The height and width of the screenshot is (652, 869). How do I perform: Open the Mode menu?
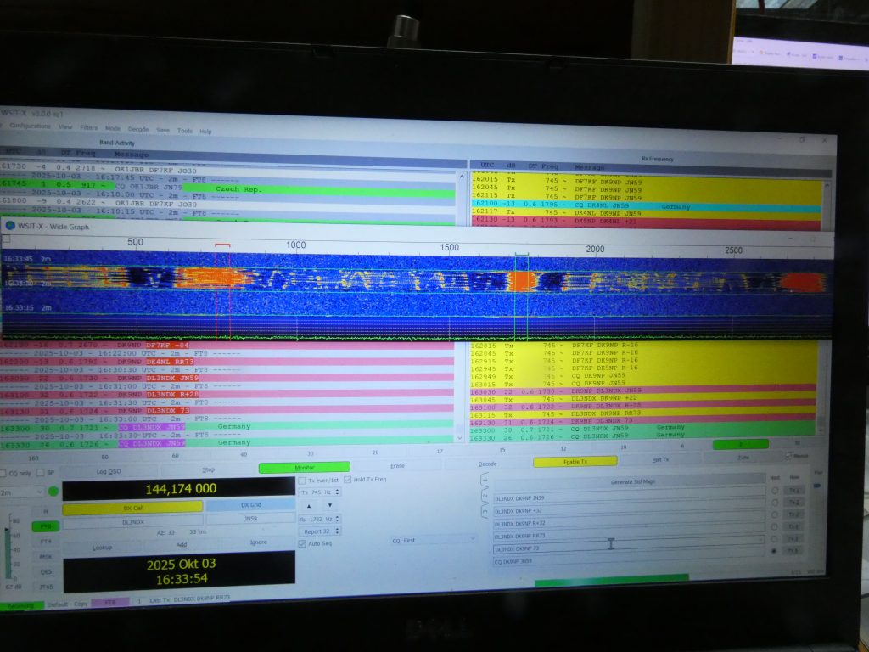point(113,128)
